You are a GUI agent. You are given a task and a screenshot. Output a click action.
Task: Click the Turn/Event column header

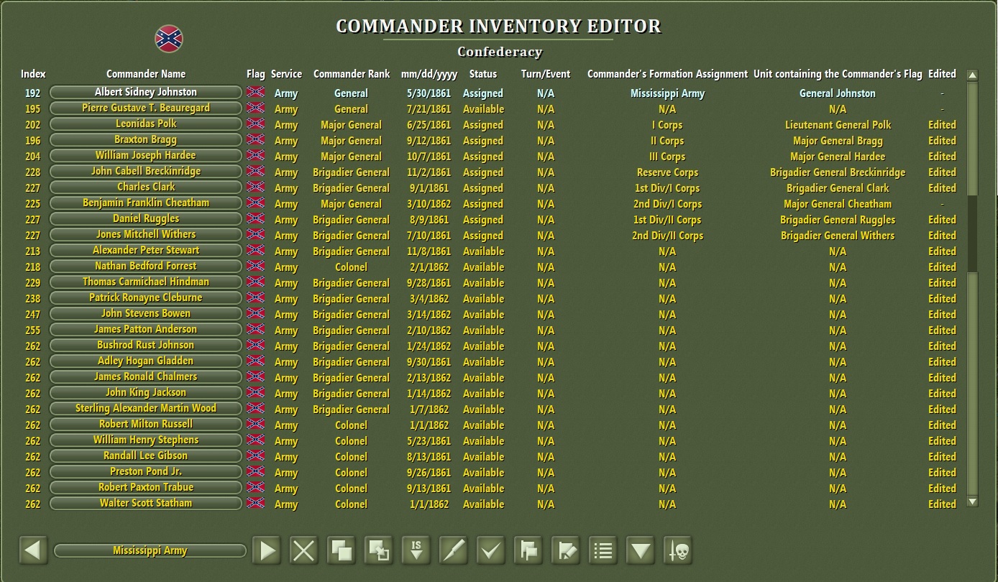(x=546, y=74)
